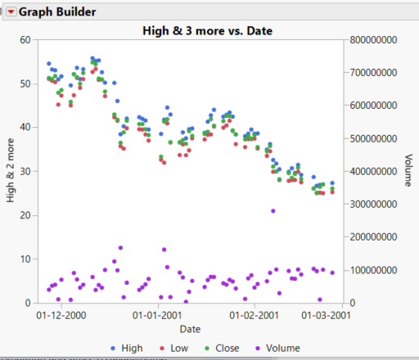419x360 pixels.
Task: Click the 01-03-2001 x-axis label
Action: pos(326,316)
